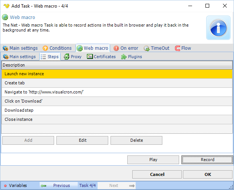
Task: Click the Description column header
Action: (117, 65)
